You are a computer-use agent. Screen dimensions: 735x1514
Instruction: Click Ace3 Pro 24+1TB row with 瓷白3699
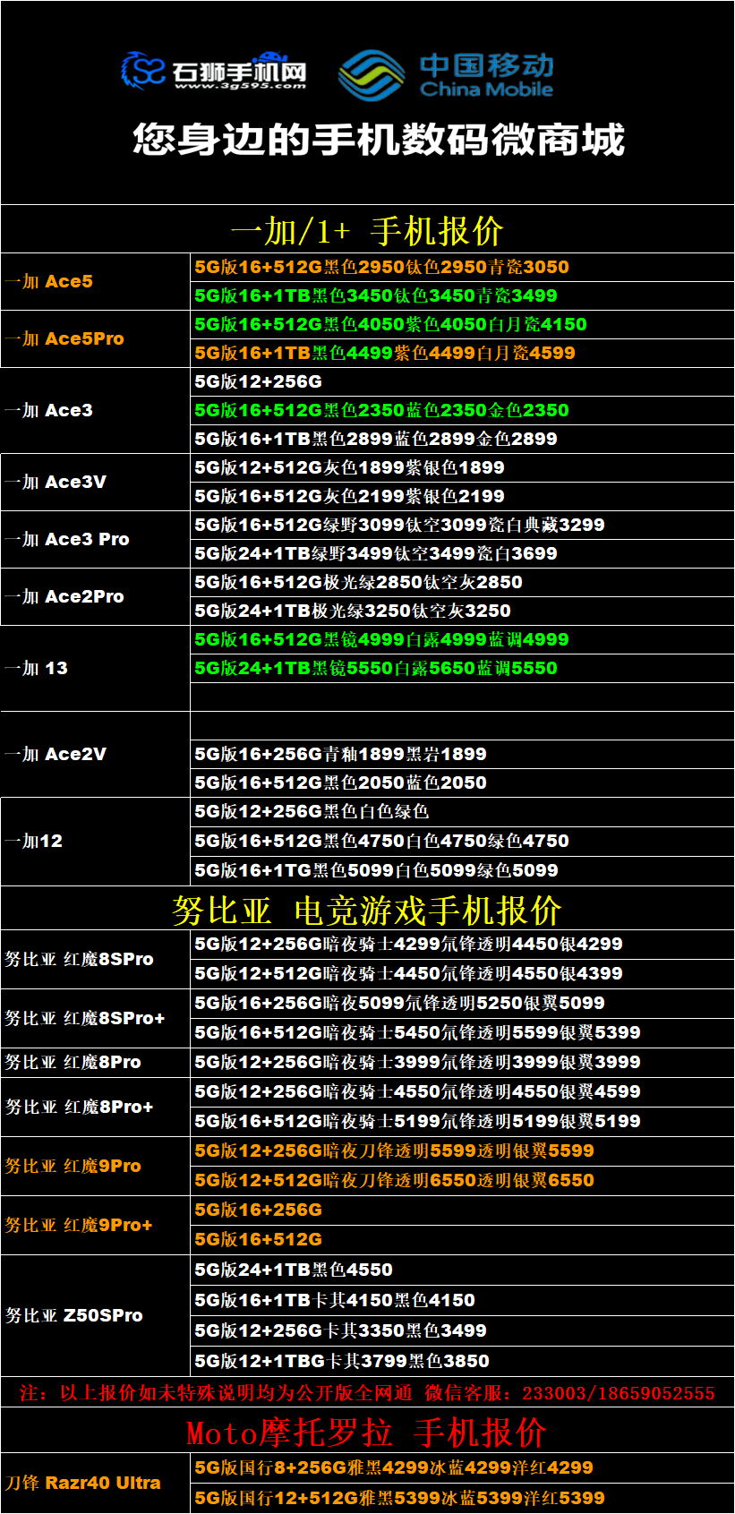[462, 553]
